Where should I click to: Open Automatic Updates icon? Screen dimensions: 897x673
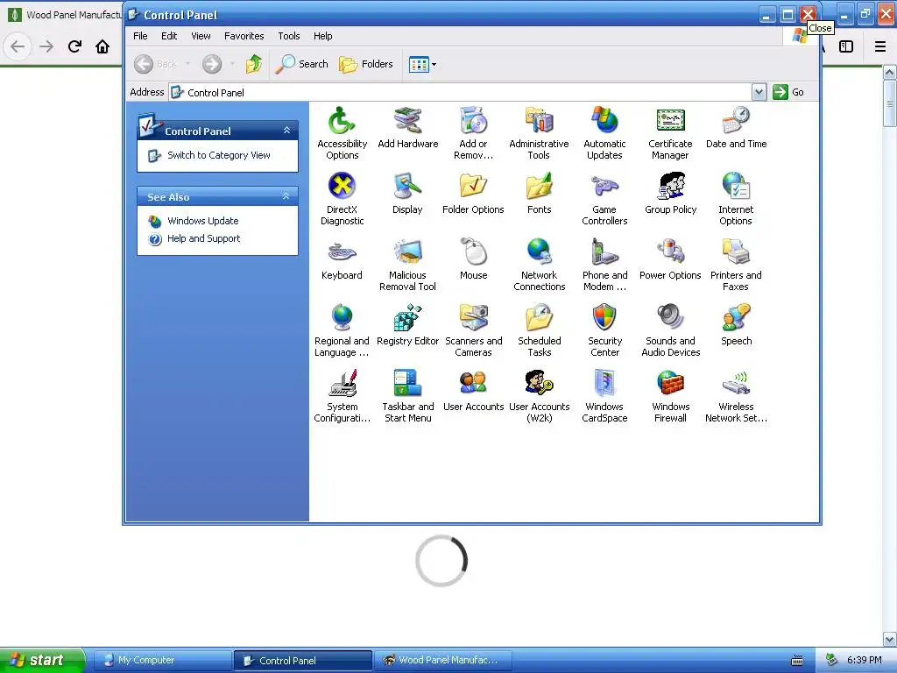pos(604,133)
